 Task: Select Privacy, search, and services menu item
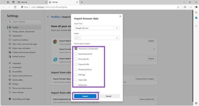point(23,32)
